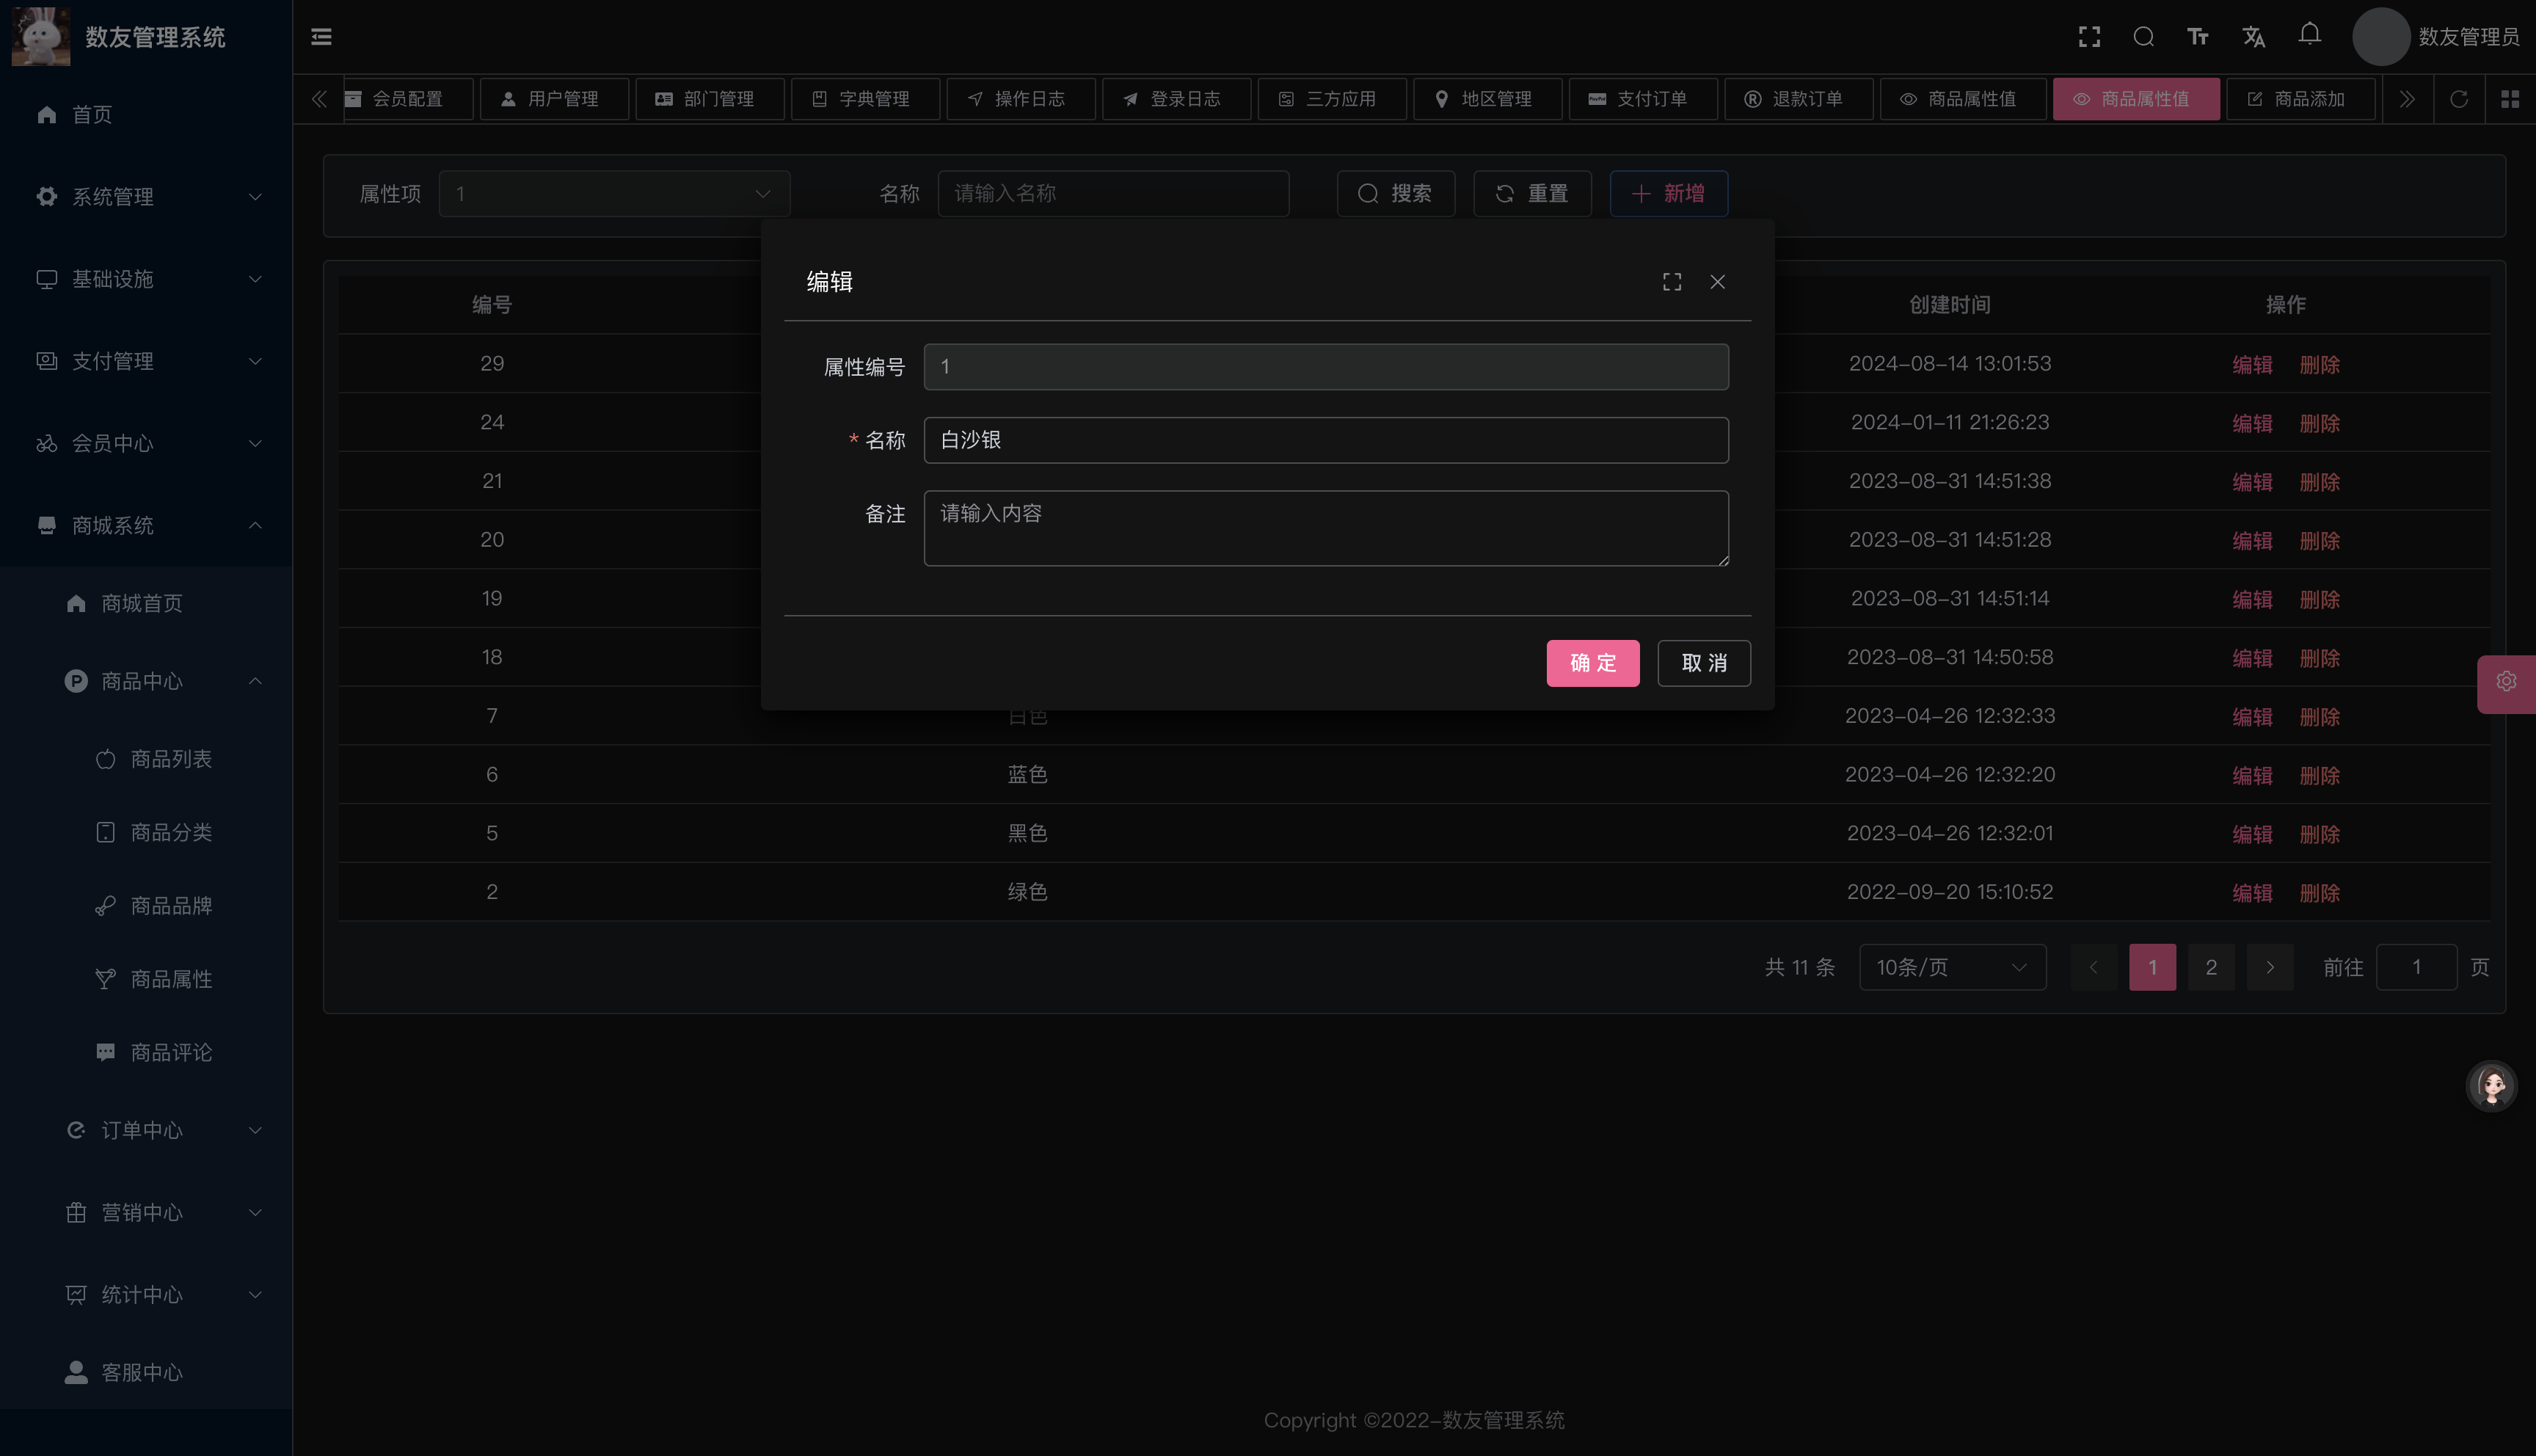This screenshot has width=2536, height=1456.
Task: Switch to 退款订单 tab
Action: pos(1799,99)
